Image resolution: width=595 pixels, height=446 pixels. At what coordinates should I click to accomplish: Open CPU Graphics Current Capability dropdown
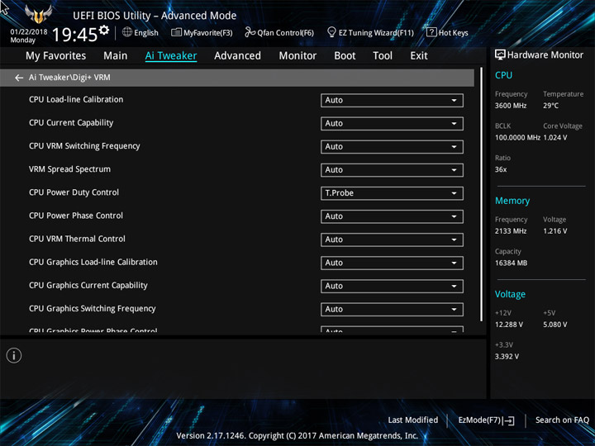[x=392, y=286]
